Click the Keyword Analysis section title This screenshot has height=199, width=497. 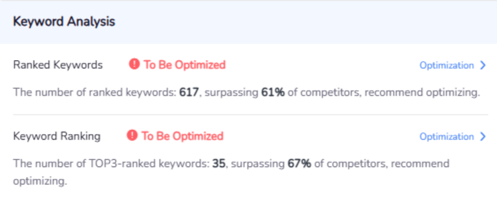[x=64, y=21]
